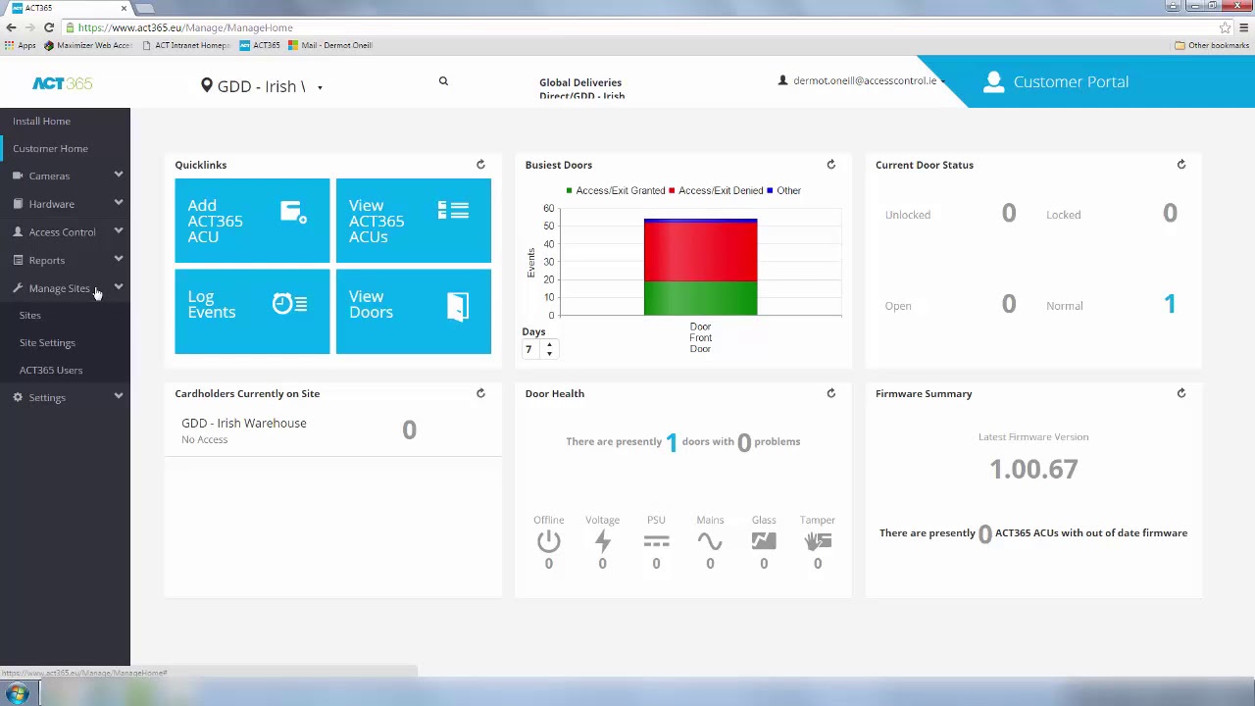Select the Manage Sites menu label
The width and height of the screenshot is (1255, 706).
tap(59, 288)
